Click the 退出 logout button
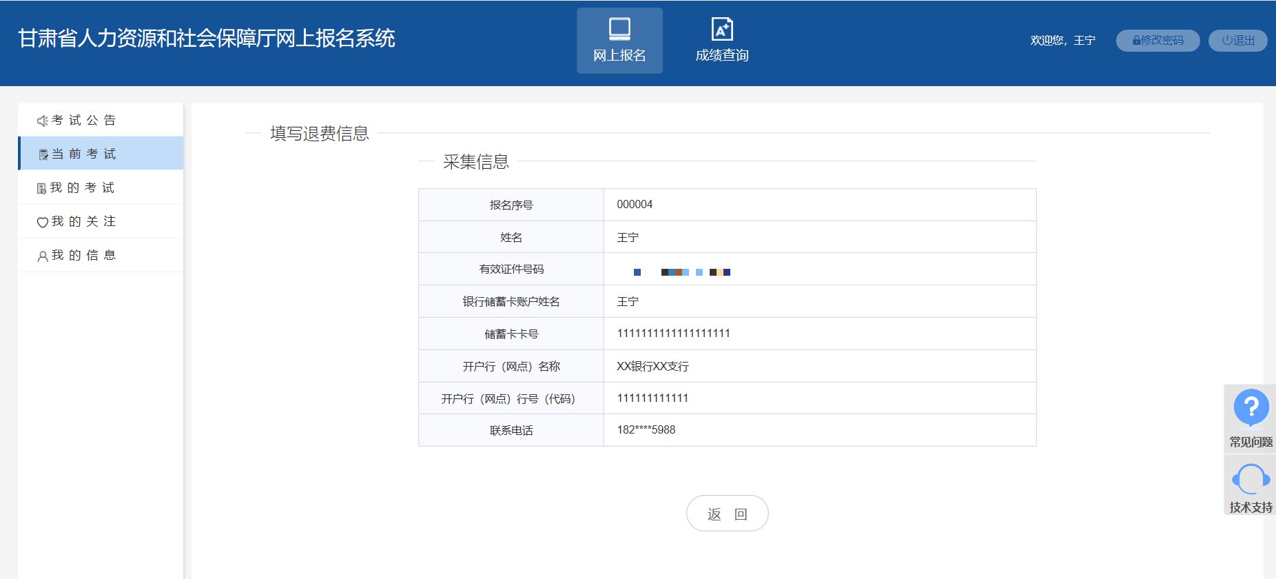 tap(1238, 41)
